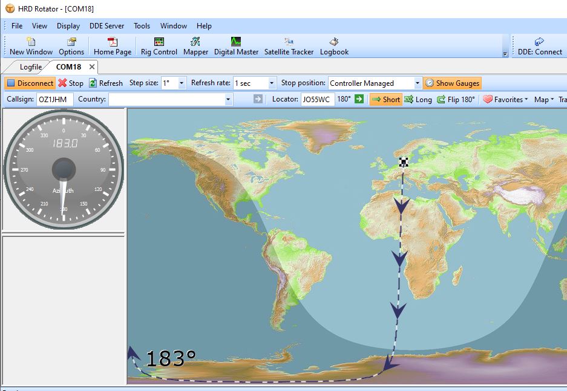Open the Options toolbar icon
The width and height of the screenshot is (567, 391).
71,46
